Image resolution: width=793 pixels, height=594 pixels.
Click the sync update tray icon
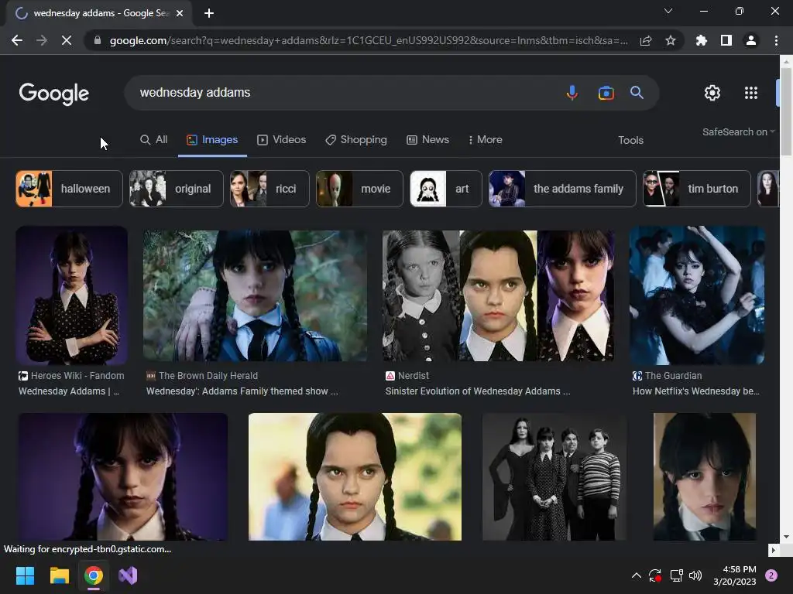655,575
